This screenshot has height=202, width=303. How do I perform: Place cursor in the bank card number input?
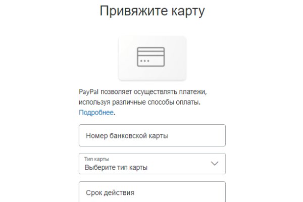(x=152, y=135)
